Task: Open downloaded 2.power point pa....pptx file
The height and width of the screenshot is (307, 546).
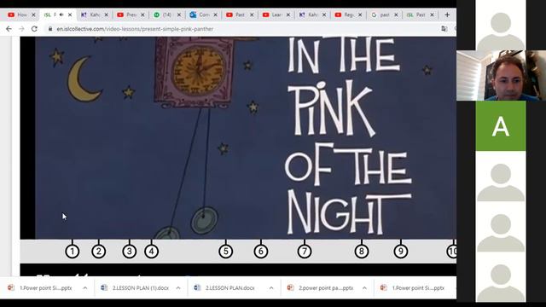Action: coord(326,288)
